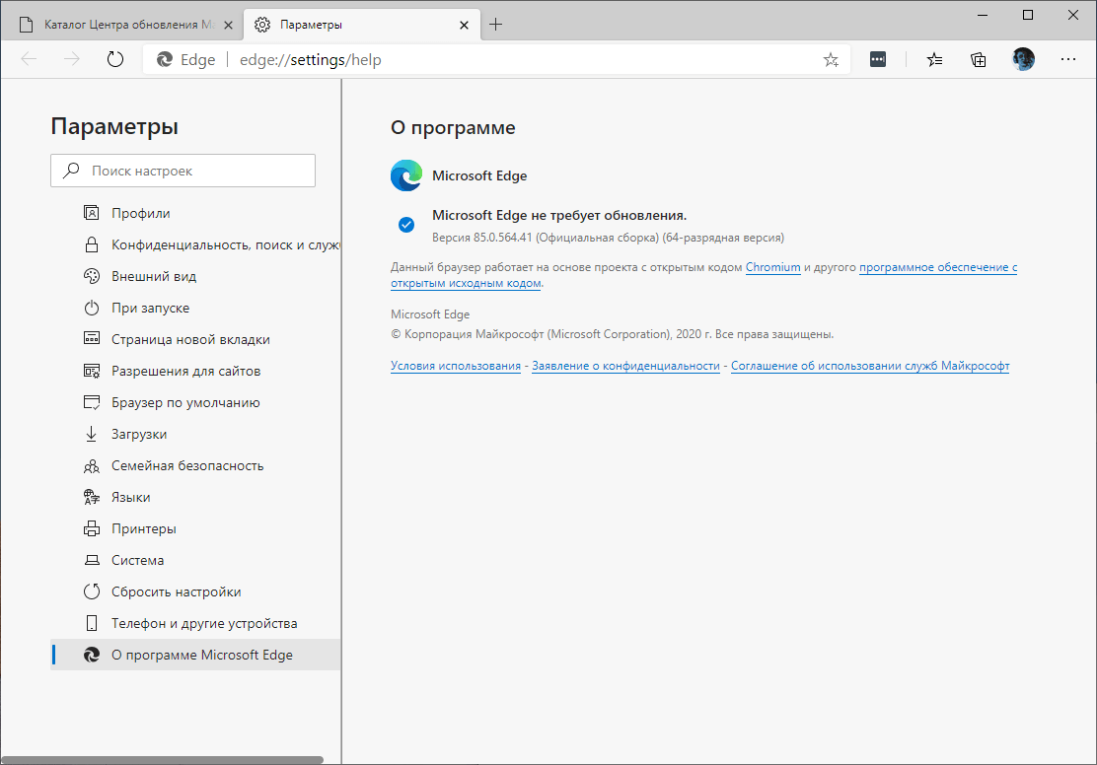The width and height of the screenshot is (1097, 765).
Task: Click the profile avatar icon
Action: pyautogui.click(x=1023, y=59)
